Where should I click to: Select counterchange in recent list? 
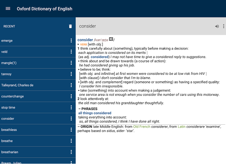[38, 96]
